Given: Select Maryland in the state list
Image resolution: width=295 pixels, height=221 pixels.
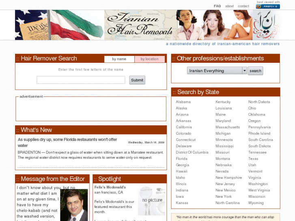Looking at the screenshot, I should point(223,121).
